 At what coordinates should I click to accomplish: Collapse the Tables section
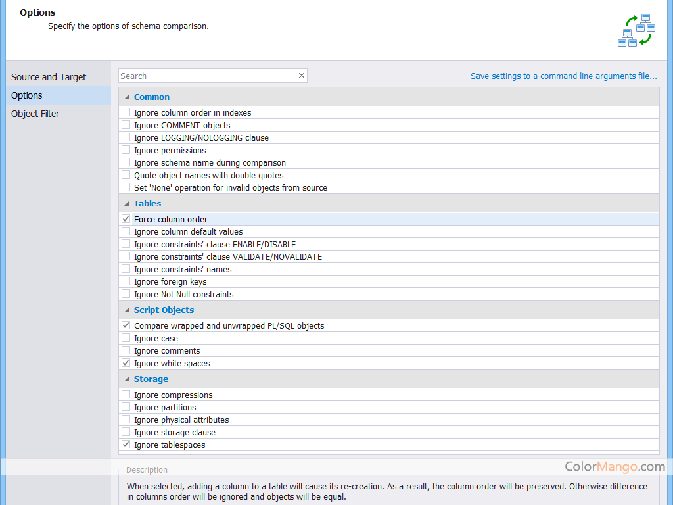point(126,203)
